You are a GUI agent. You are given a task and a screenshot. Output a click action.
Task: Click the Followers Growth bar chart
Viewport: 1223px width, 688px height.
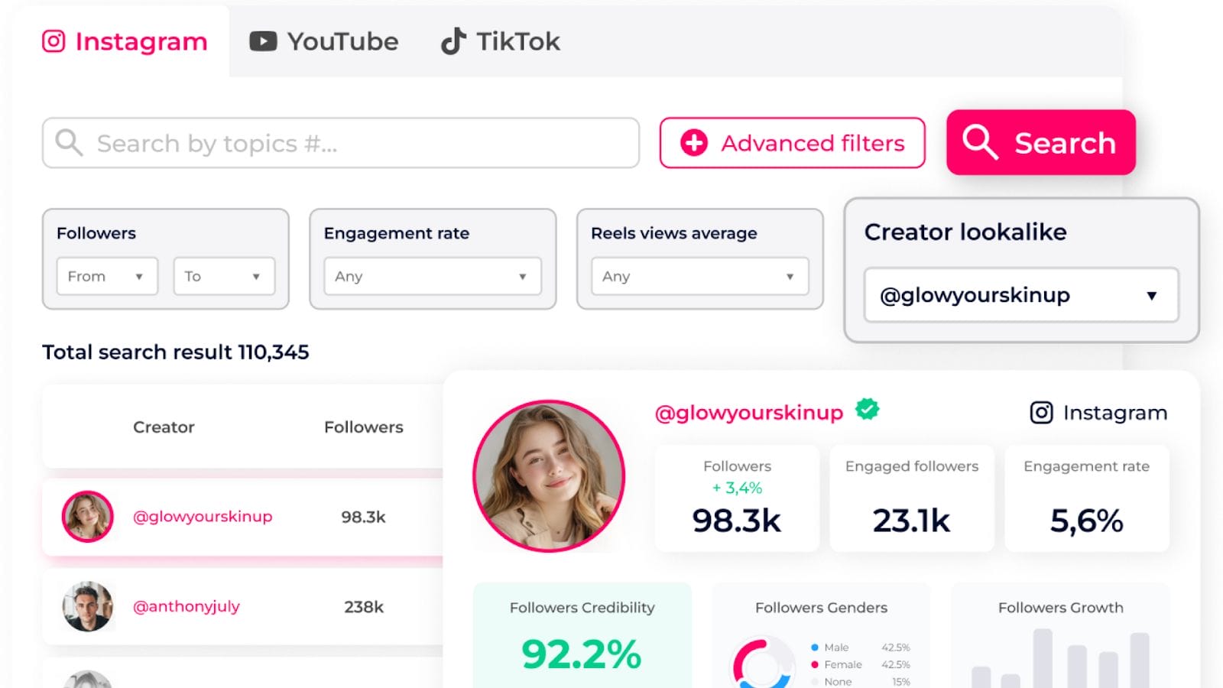click(x=1060, y=659)
